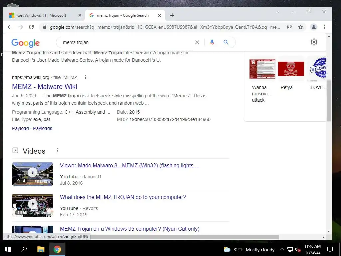Open Google search settings gear
Image resolution: width=341 pixels, height=256 pixels.
(x=314, y=42)
